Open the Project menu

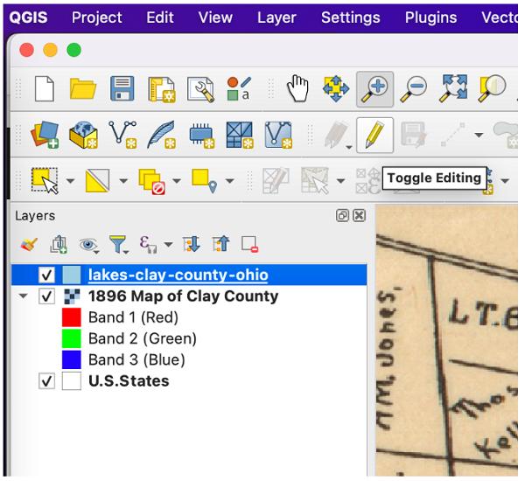97,17
